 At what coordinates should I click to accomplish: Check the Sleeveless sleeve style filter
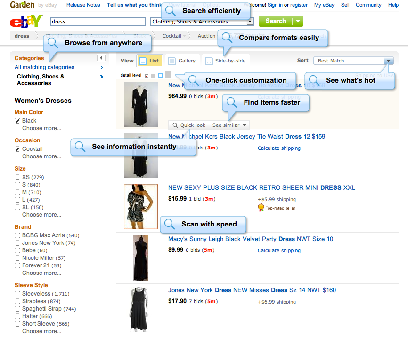click(17, 294)
